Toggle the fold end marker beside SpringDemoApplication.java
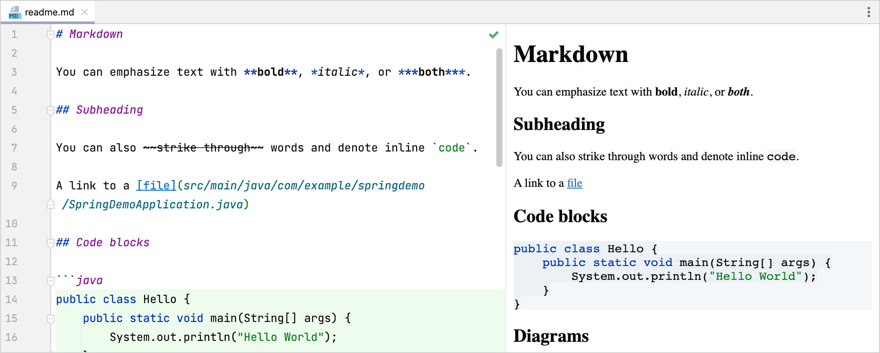The image size is (880, 353). pos(51,204)
